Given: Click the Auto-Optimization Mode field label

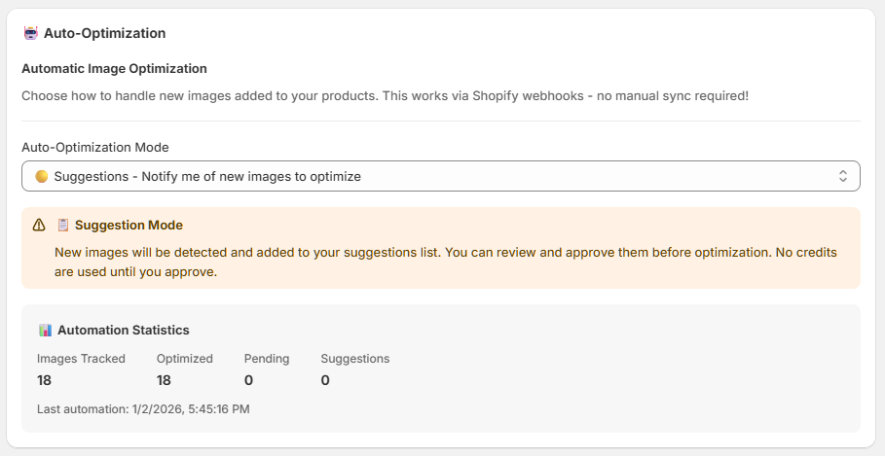Looking at the screenshot, I should [94, 147].
